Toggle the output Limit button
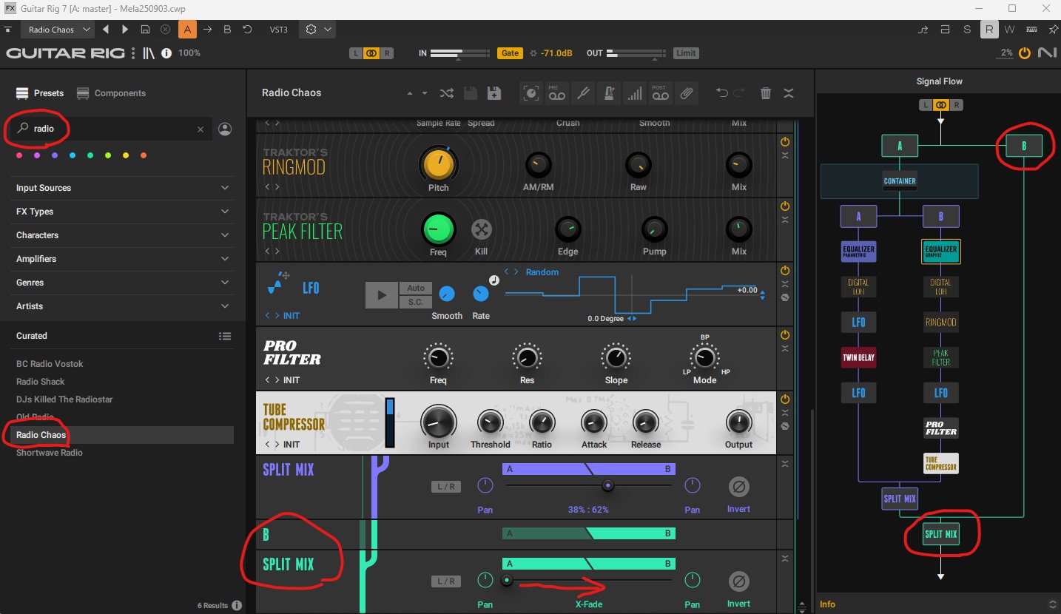The height and width of the screenshot is (614, 1061). pos(686,53)
